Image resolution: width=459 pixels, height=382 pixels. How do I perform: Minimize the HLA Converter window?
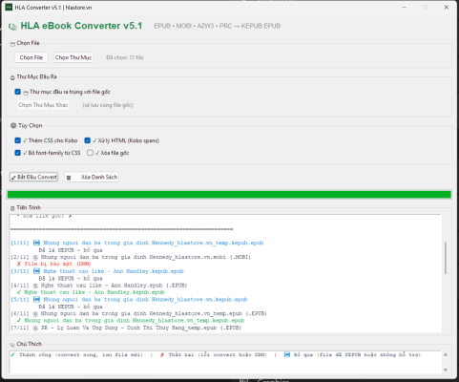click(x=405, y=7)
